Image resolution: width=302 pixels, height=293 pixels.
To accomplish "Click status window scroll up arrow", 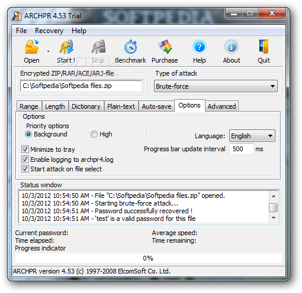I will click(274, 196).
